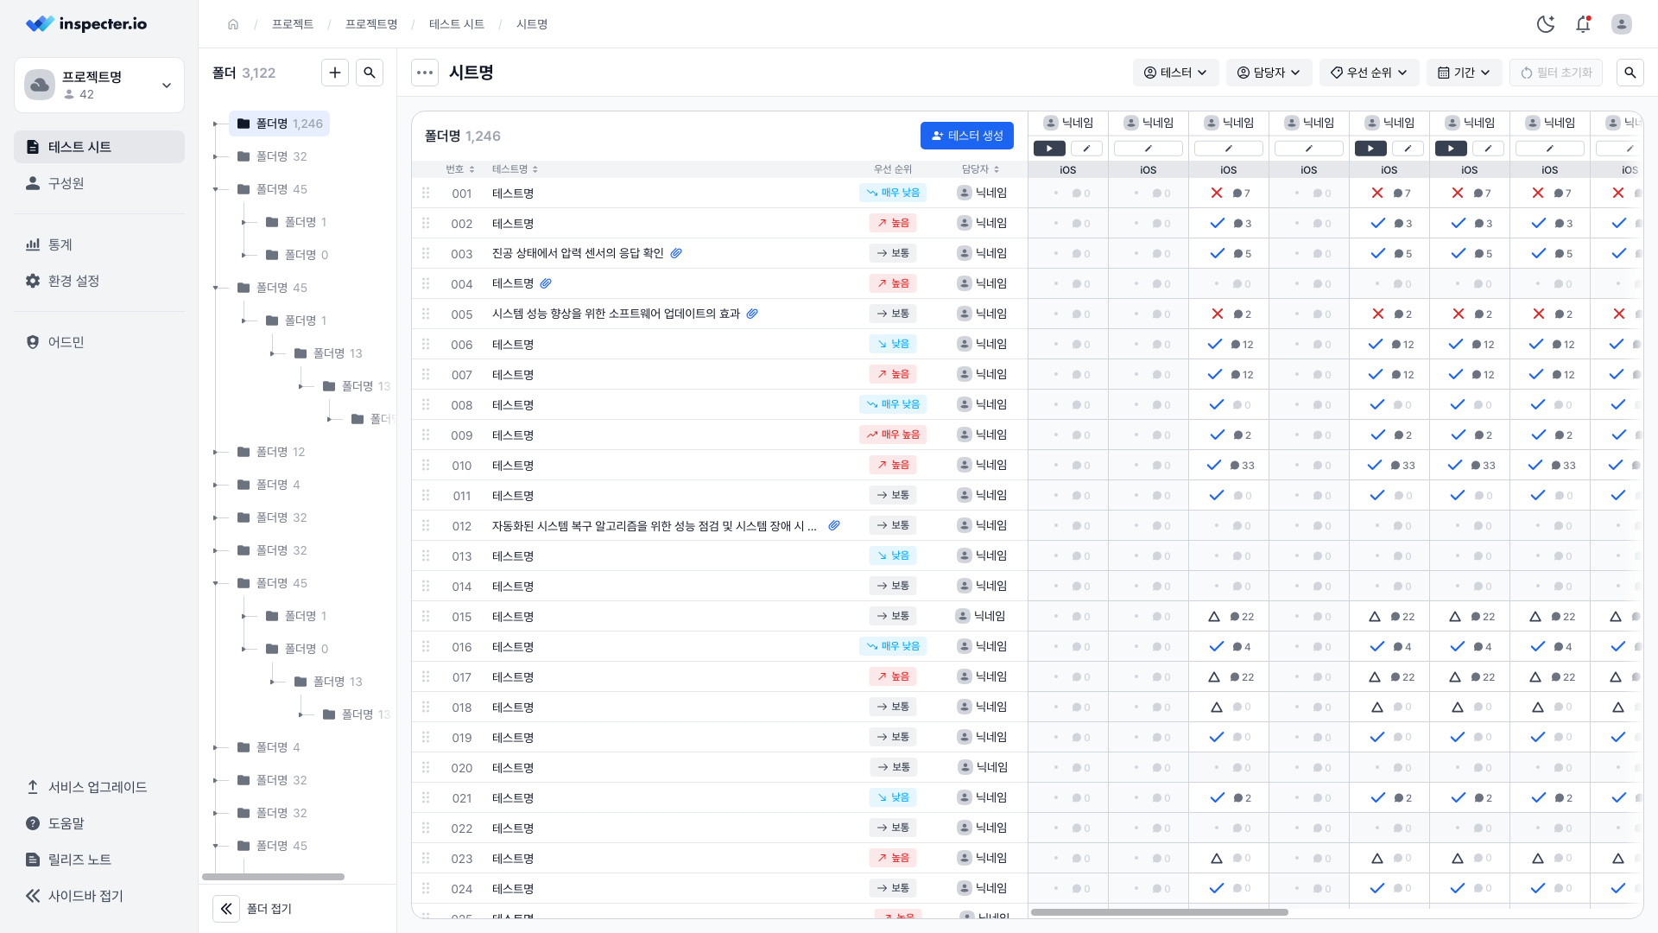The image size is (1658, 933).
Task: Sort by 번호 column header
Action: click(459, 169)
